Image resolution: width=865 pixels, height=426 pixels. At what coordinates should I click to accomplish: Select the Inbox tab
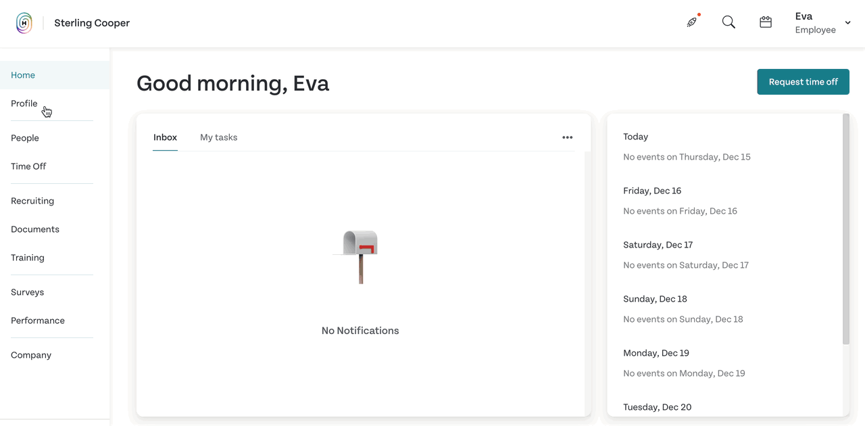point(165,137)
